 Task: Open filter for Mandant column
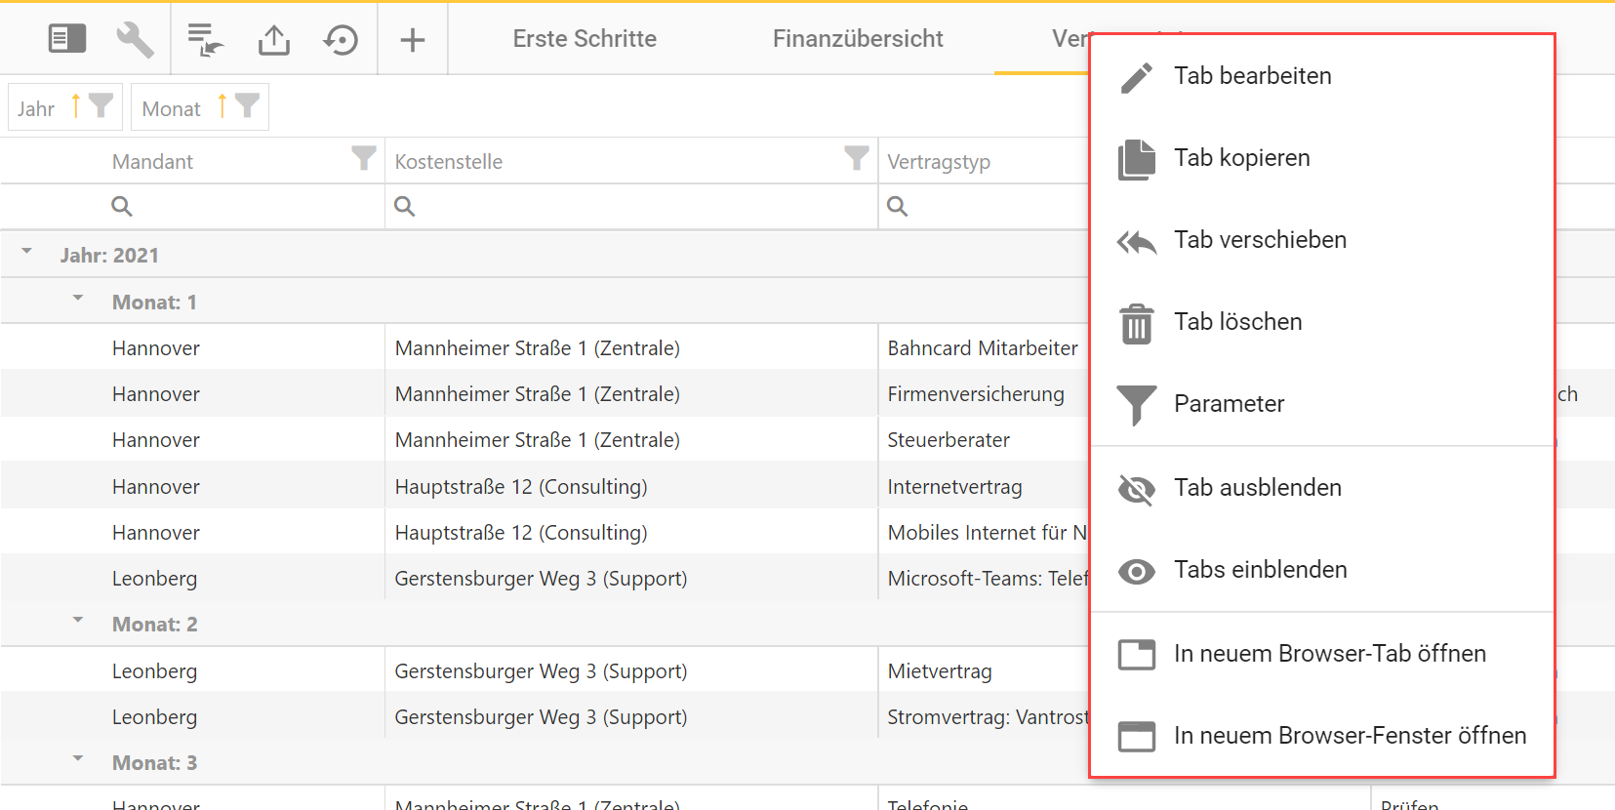click(x=363, y=158)
